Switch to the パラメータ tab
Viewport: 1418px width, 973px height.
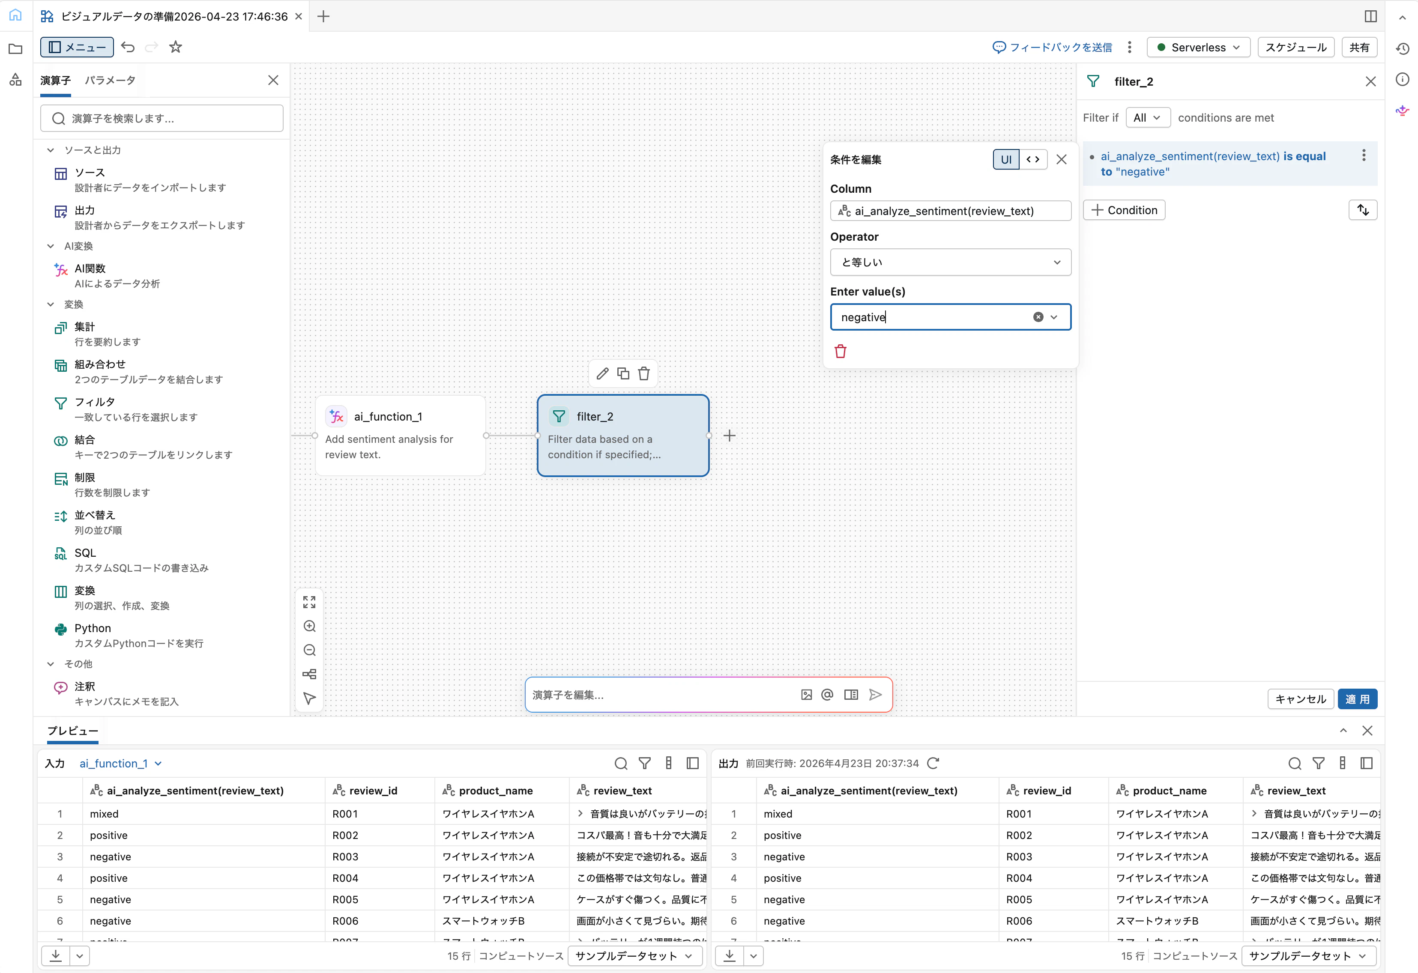pos(110,81)
